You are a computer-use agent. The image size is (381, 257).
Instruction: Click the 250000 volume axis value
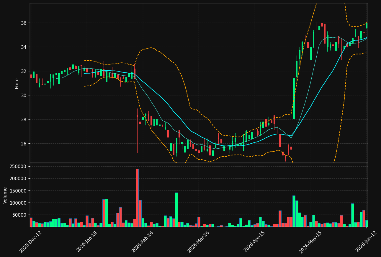(x=18, y=167)
